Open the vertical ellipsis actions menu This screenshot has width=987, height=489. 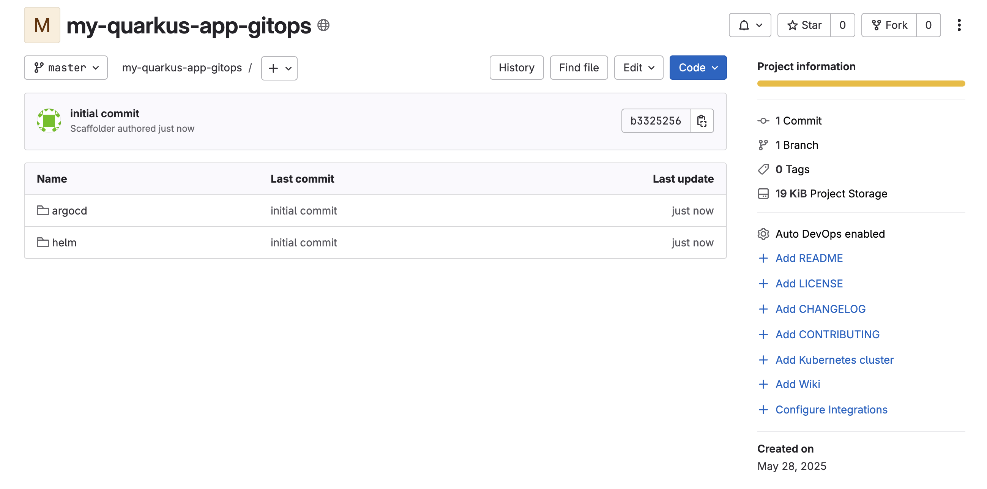(x=959, y=25)
